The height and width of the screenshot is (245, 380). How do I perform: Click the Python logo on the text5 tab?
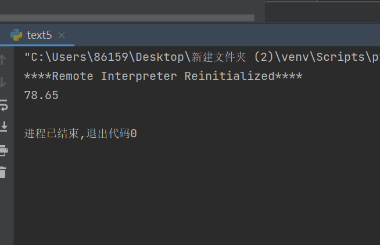[16, 35]
